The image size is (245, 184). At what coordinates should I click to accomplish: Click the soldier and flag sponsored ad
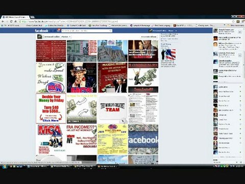tap(168, 54)
